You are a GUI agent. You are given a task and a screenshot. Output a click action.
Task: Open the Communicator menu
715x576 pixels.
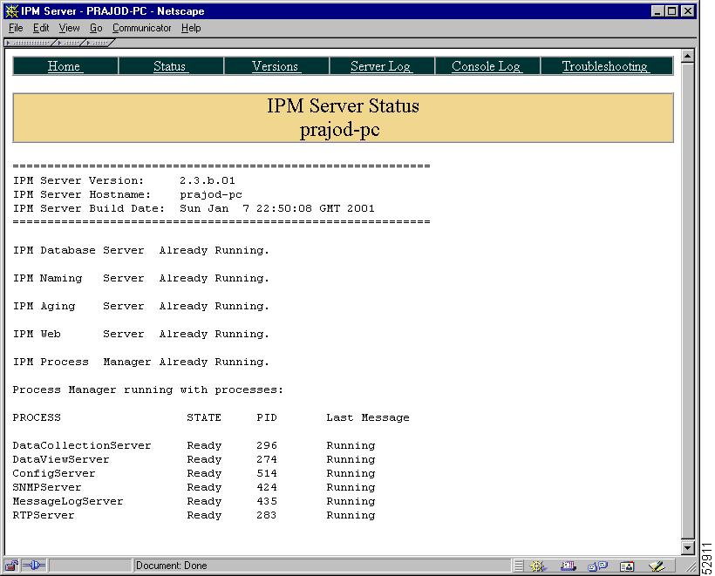coord(141,28)
